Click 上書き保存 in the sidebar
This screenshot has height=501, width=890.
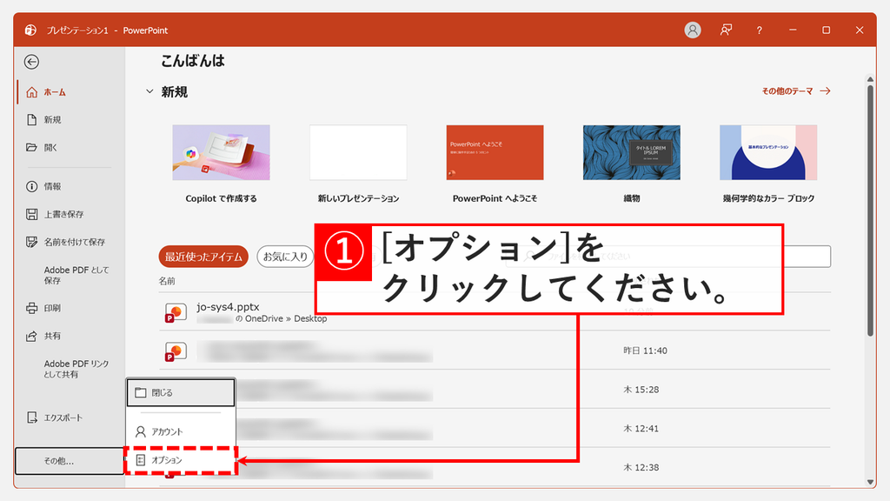pos(63,214)
